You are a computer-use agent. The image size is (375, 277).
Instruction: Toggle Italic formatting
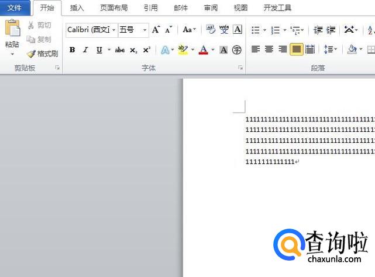[x=85, y=50]
